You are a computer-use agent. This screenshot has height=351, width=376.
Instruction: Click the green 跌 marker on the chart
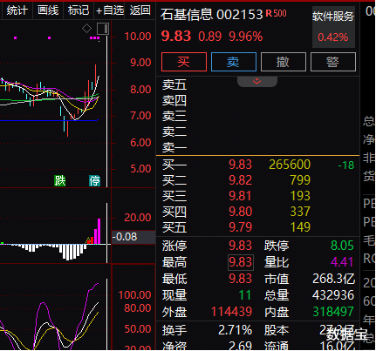coord(60,180)
